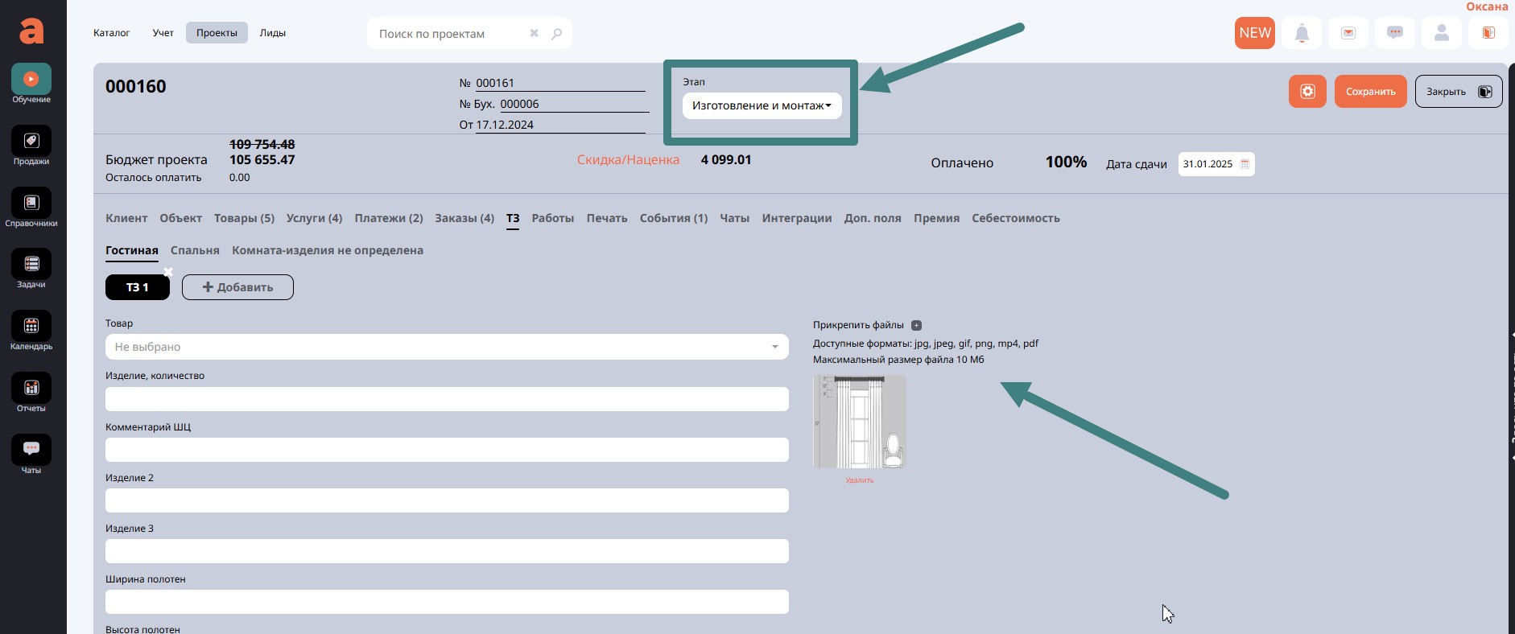Click the Сохранить button
This screenshot has width=1515, height=634.
pos(1370,92)
